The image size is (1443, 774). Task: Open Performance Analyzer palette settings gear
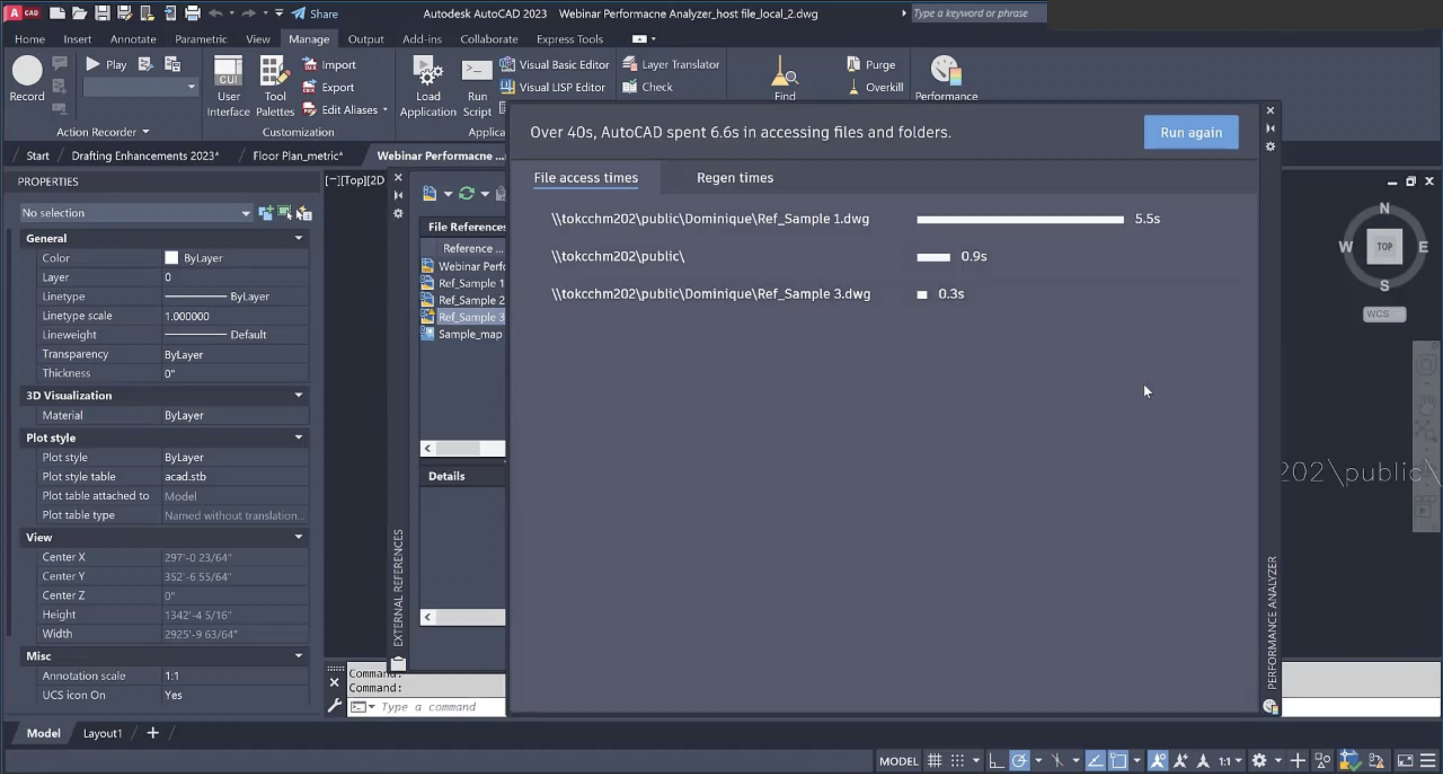pyautogui.click(x=1270, y=147)
